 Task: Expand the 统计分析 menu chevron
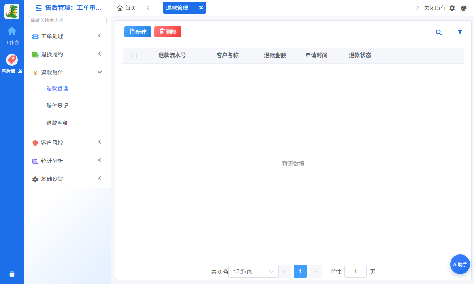coord(100,160)
